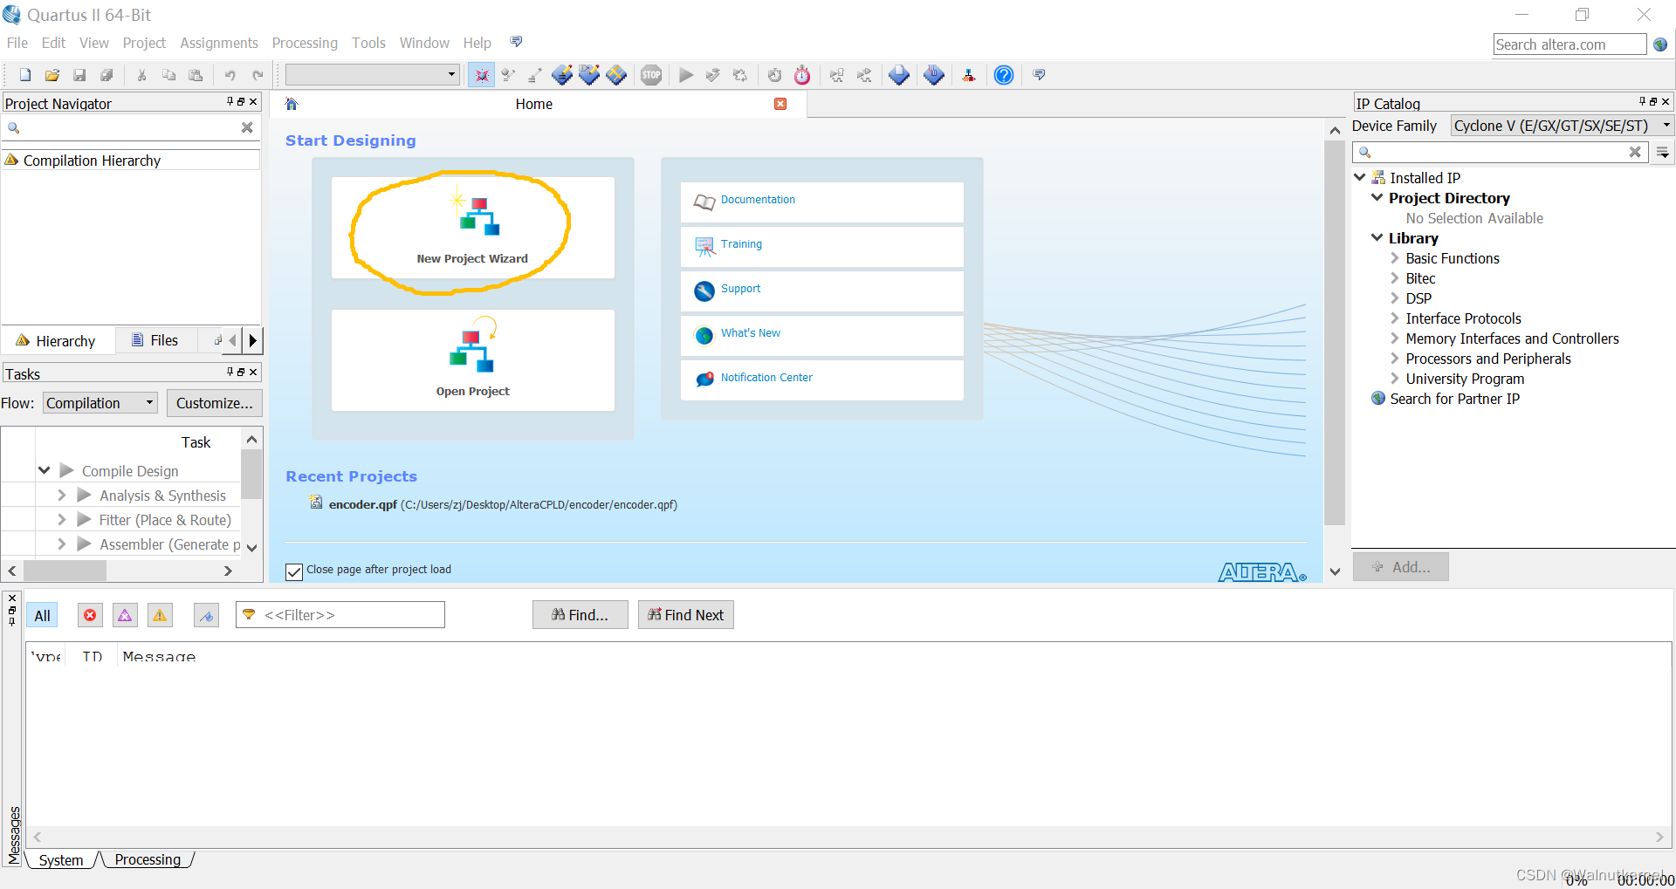Open the Training link
The image size is (1676, 889).
[x=741, y=244]
